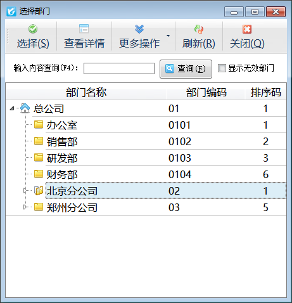Select the 财务部 department row
This screenshot has width=292, height=303.
pyautogui.click(x=166, y=174)
